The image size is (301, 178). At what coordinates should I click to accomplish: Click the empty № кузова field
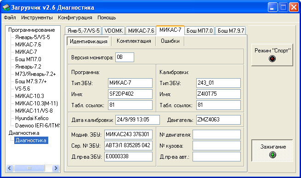tap(217, 145)
